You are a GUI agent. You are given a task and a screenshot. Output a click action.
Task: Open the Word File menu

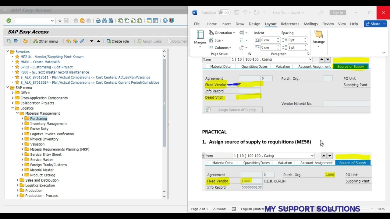[197, 24]
